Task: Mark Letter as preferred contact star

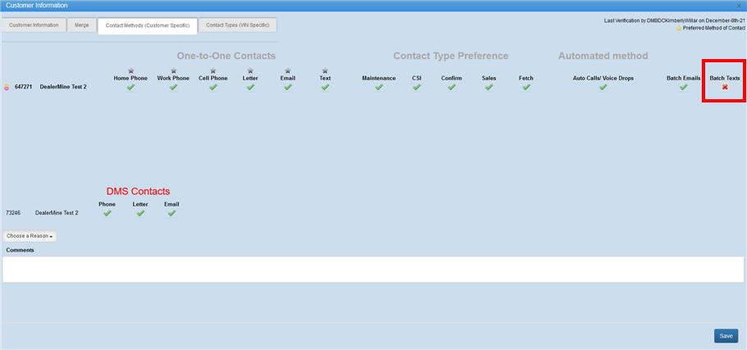Action: (250, 70)
